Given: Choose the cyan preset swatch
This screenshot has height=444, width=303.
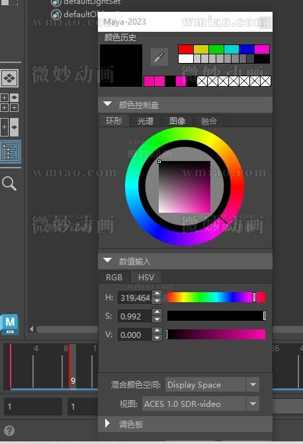Looking at the screenshot, I should click(232, 49).
